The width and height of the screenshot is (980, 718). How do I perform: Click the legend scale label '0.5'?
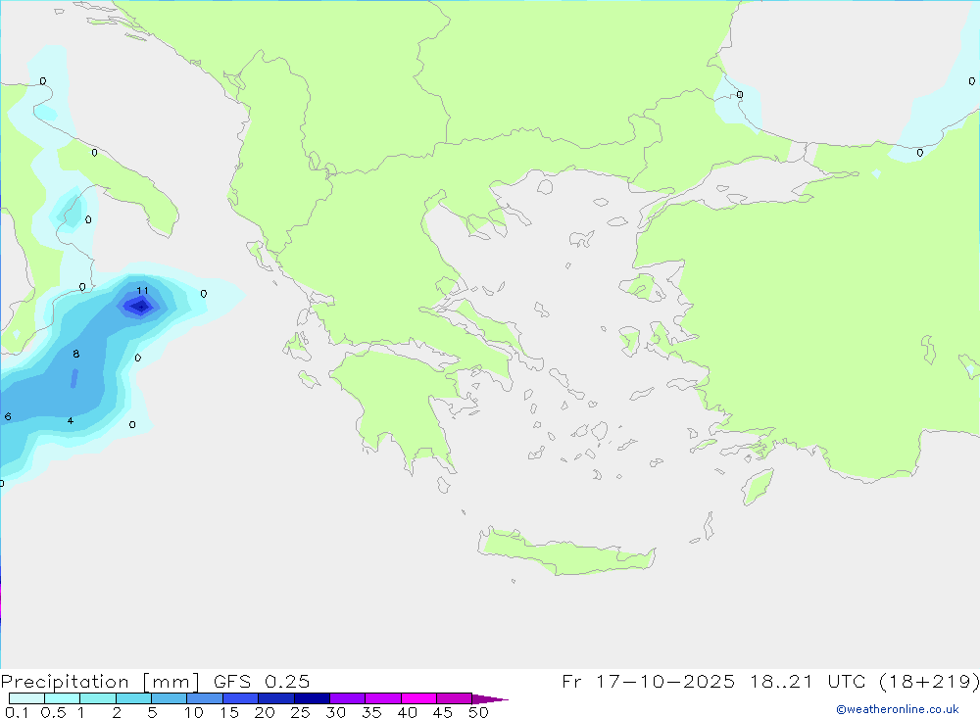pyautogui.click(x=53, y=712)
